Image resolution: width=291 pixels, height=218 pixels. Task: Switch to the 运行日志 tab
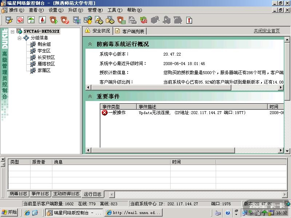point(92,194)
